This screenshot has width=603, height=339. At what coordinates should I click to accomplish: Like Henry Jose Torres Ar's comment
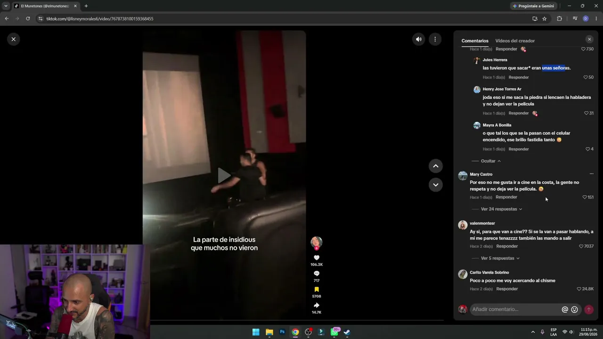click(x=586, y=113)
